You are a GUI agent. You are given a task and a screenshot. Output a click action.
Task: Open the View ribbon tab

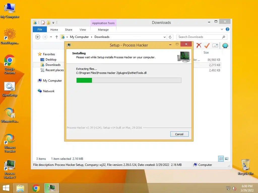point(83,30)
